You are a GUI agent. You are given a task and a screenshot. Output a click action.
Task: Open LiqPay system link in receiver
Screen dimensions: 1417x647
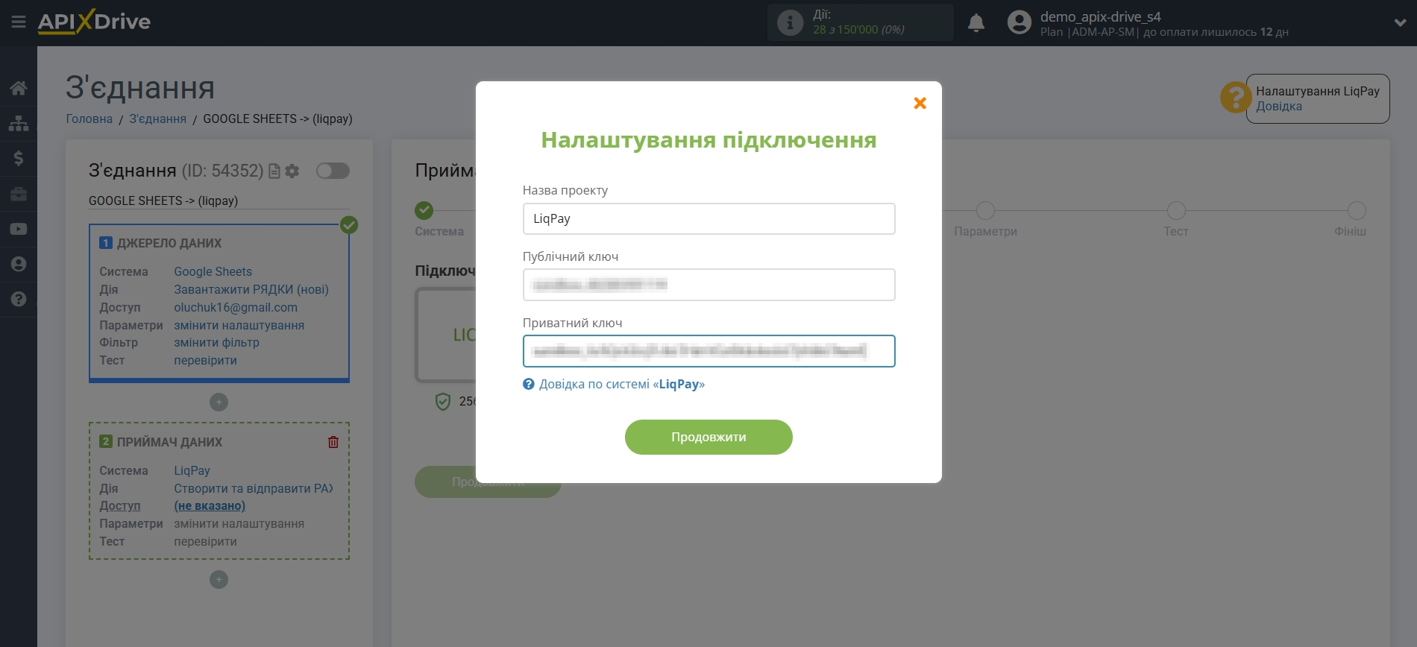point(192,470)
